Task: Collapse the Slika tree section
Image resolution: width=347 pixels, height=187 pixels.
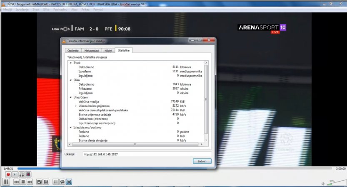Action: [x=70, y=80]
